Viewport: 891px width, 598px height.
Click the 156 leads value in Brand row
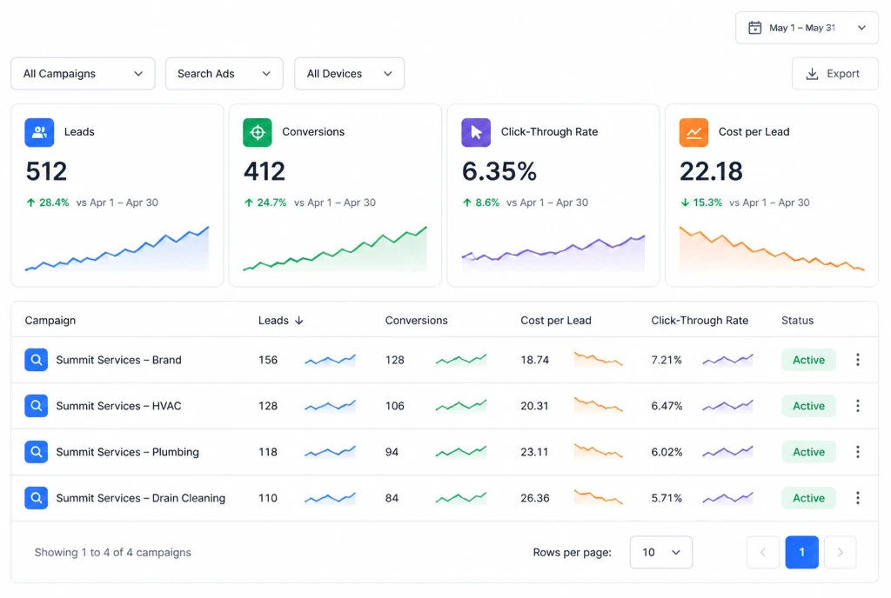point(268,360)
